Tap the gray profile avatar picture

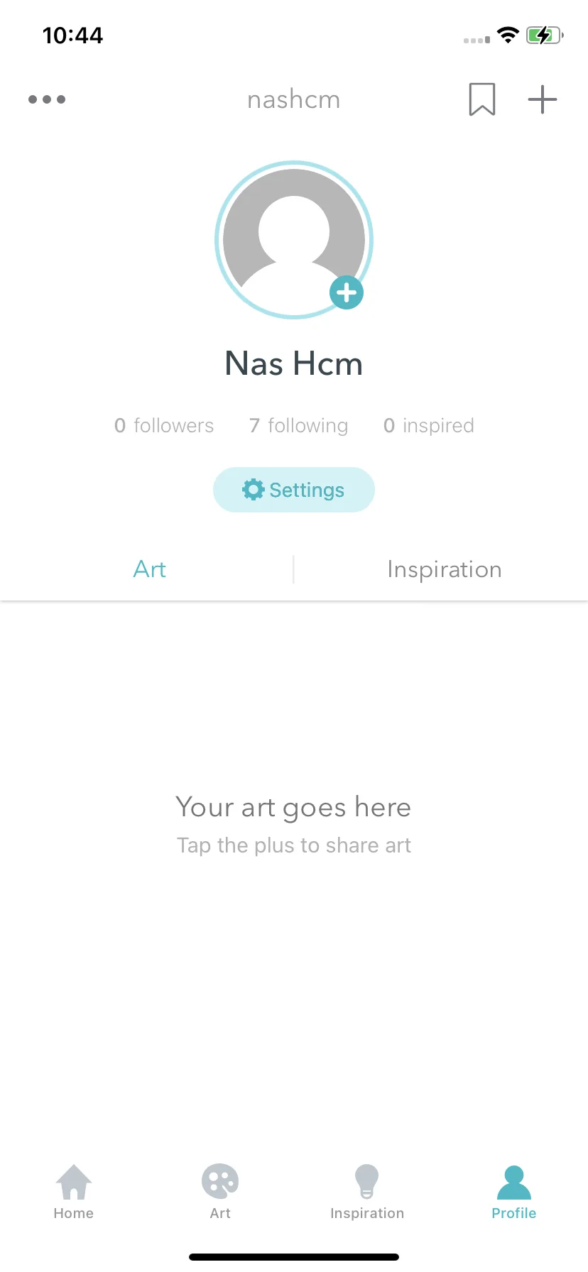(294, 240)
